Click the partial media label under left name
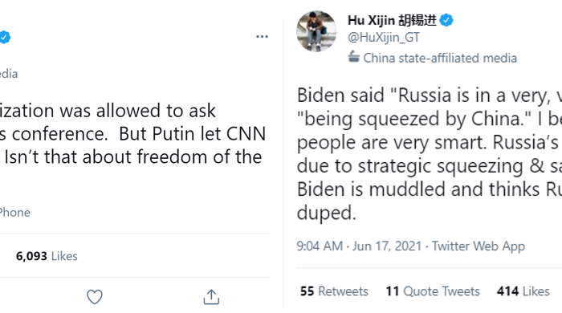The width and height of the screenshot is (562, 313). [9, 74]
